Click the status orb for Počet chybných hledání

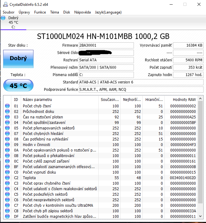(7, 133)
